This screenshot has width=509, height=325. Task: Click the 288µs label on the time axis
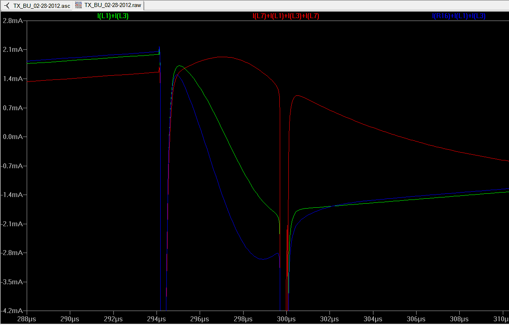pos(27,319)
